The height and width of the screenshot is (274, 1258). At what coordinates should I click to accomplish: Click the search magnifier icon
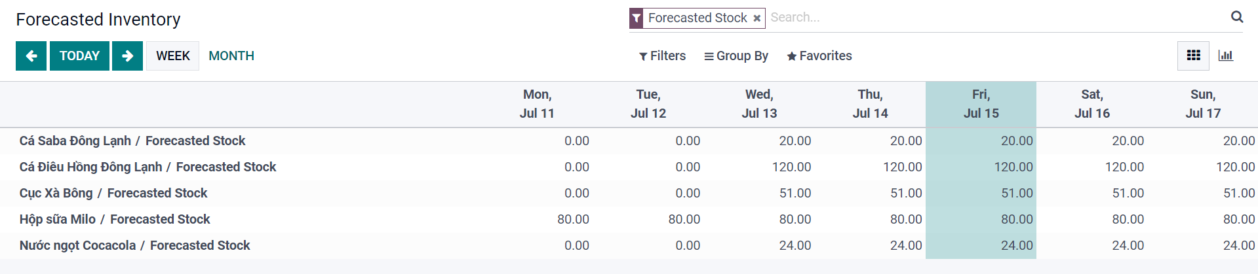[x=1236, y=17]
